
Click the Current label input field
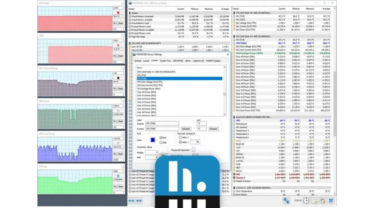[x=162, y=129]
